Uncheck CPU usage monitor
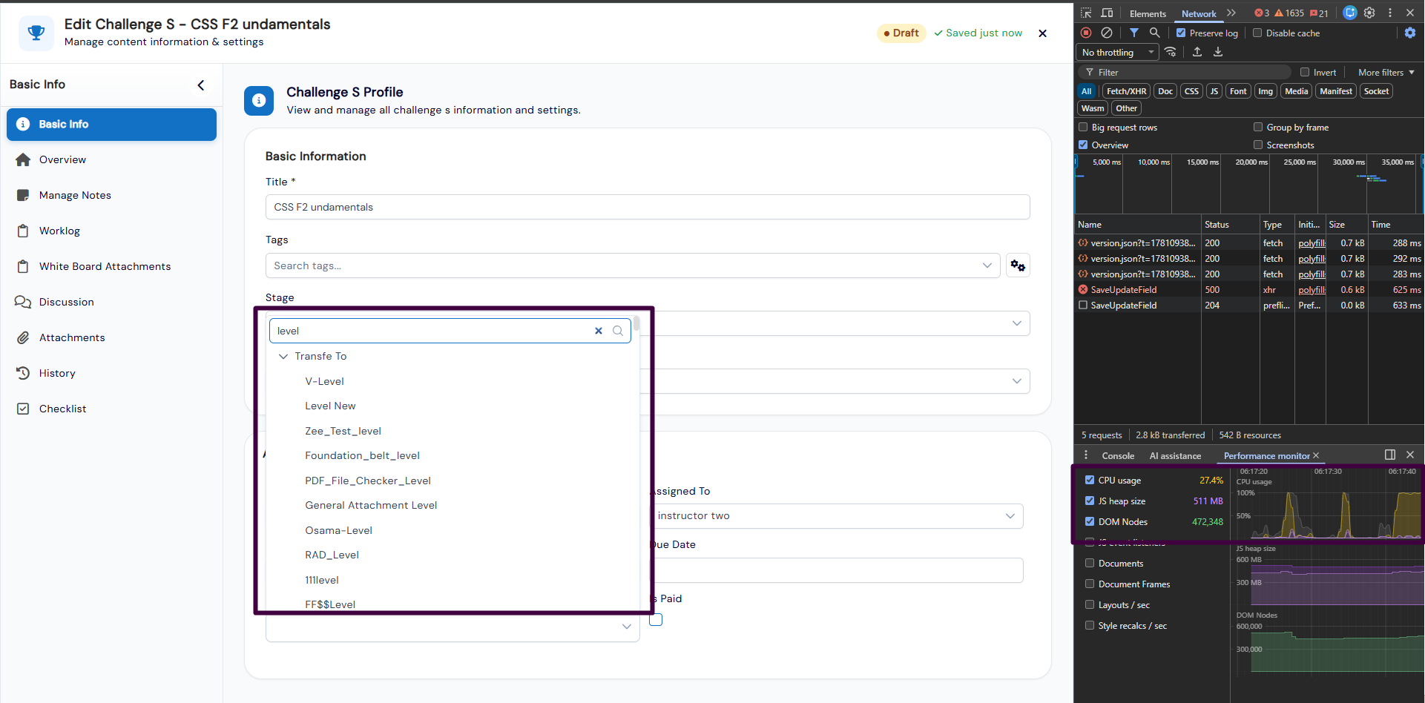Viewport: 1425px width, 703px height. click(1090, 480)
